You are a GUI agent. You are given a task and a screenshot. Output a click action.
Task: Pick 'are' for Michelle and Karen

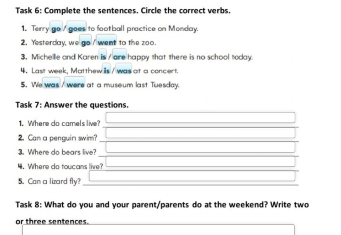coord(120,55)
